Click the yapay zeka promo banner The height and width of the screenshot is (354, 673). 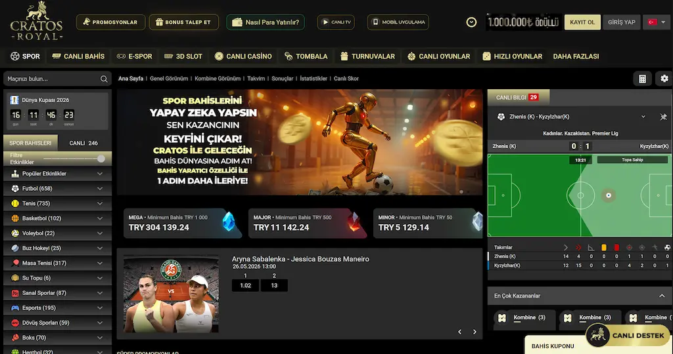tap(300, 142)
